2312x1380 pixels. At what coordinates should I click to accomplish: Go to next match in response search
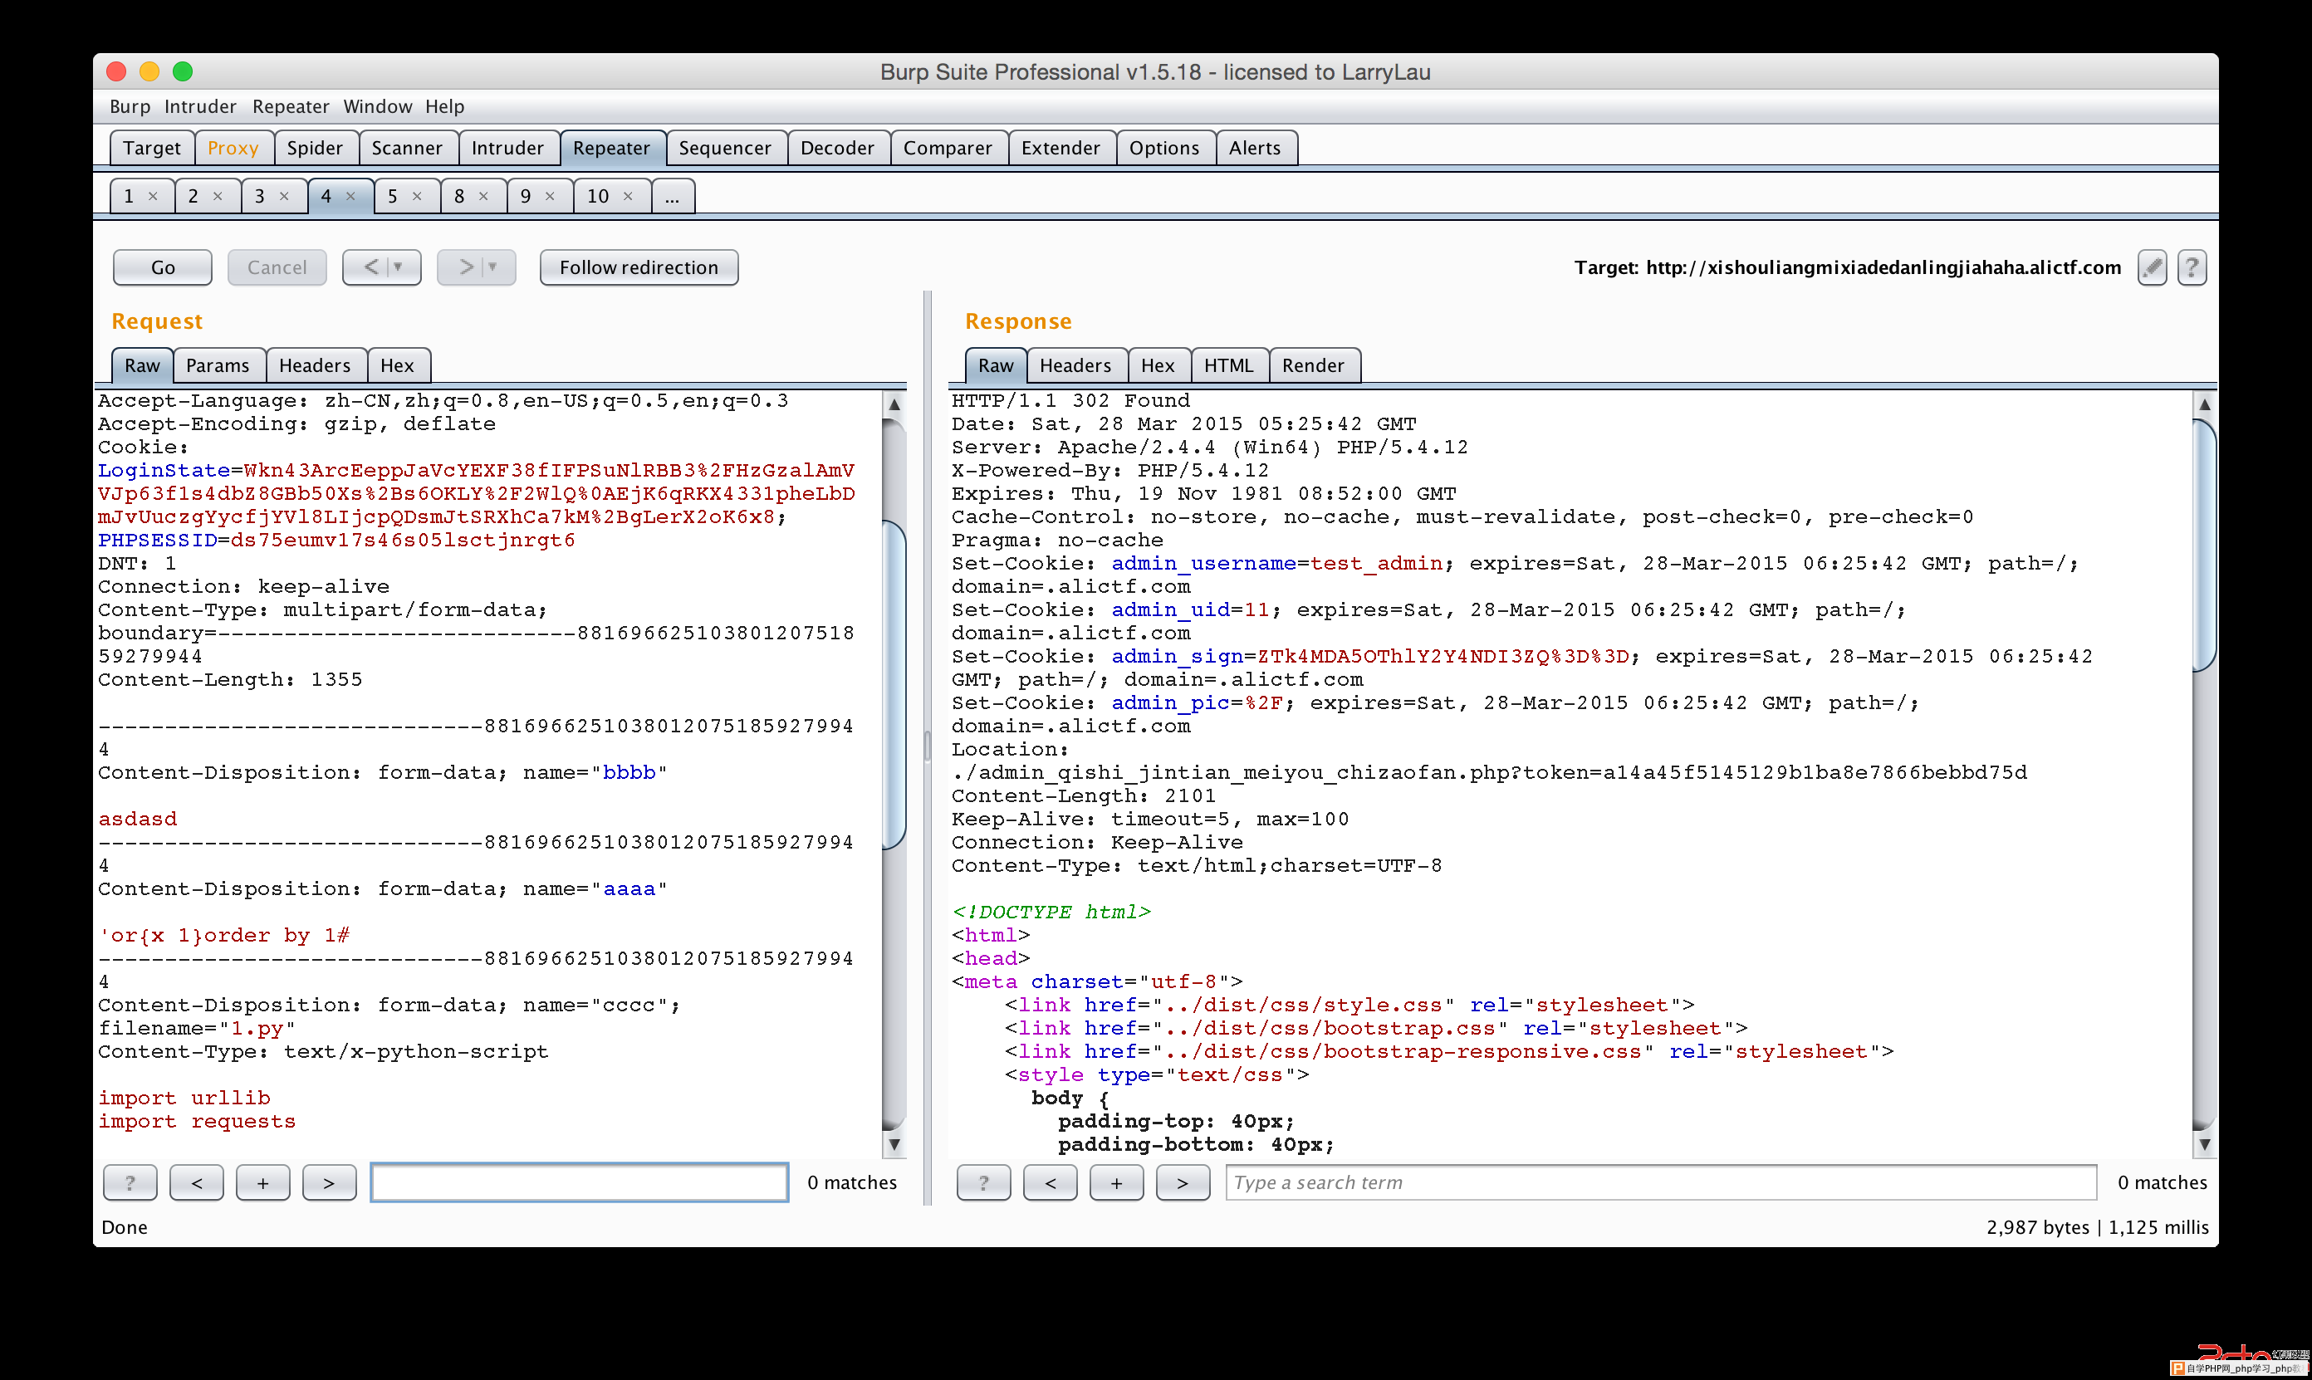click(1183, 1182)
